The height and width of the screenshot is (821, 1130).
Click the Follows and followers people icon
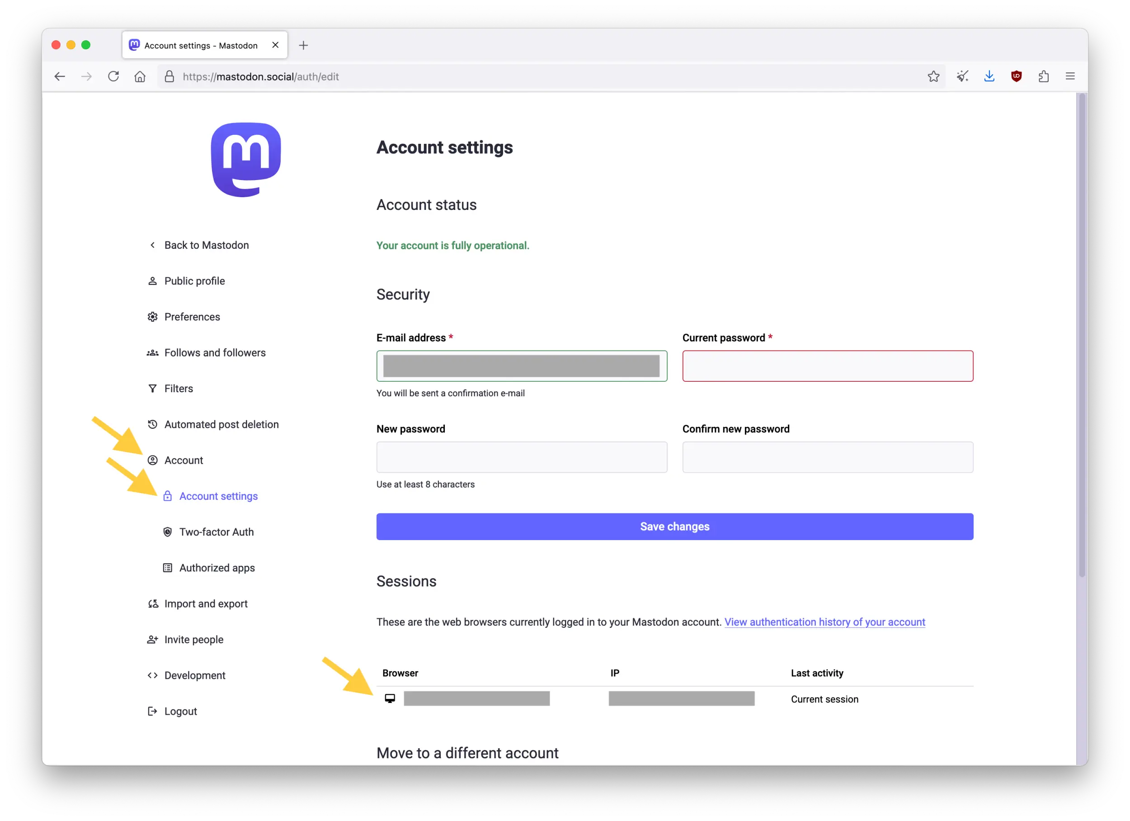click(152, 352)
